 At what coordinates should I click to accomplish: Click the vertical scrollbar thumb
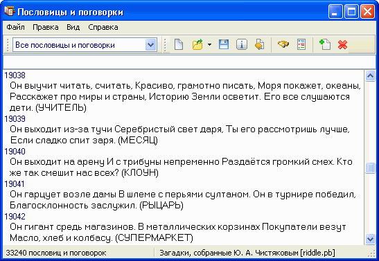[370, 168]
